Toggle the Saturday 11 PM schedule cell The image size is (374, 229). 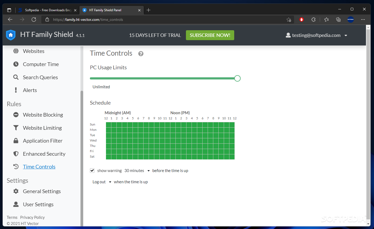[232, 157]
